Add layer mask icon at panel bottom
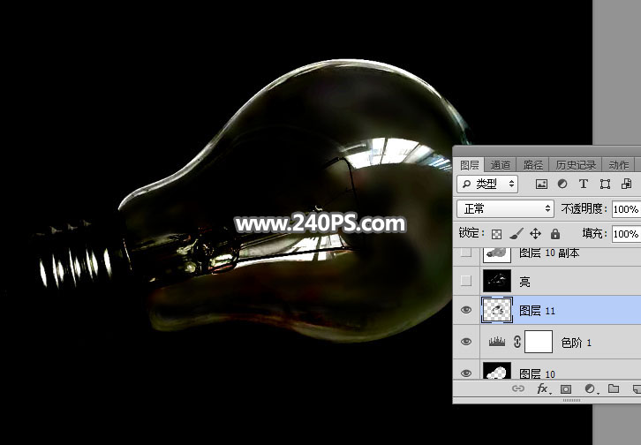The image size is (641, 445). (x=566, y=388)
